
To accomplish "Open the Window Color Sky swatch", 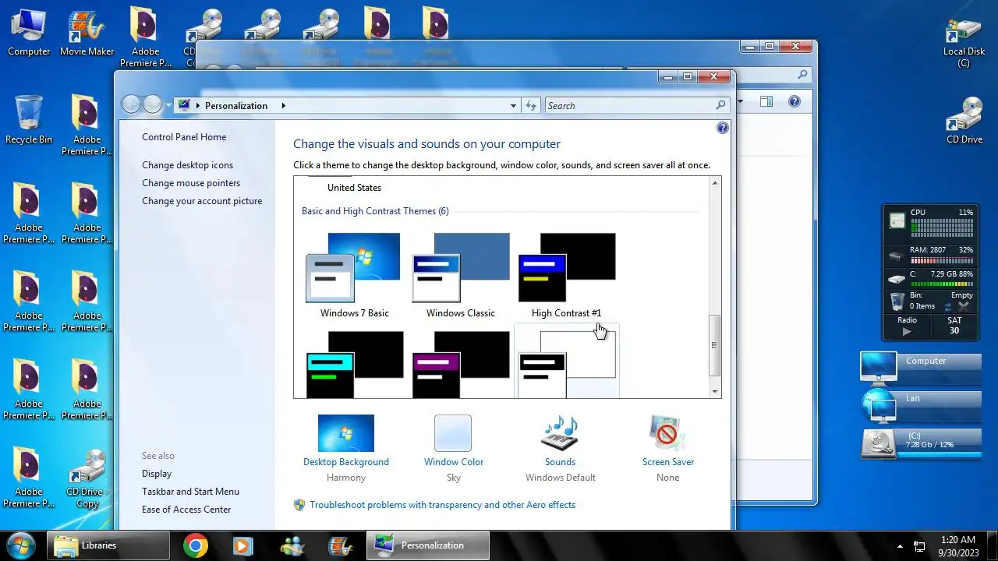I will [453, 433].
